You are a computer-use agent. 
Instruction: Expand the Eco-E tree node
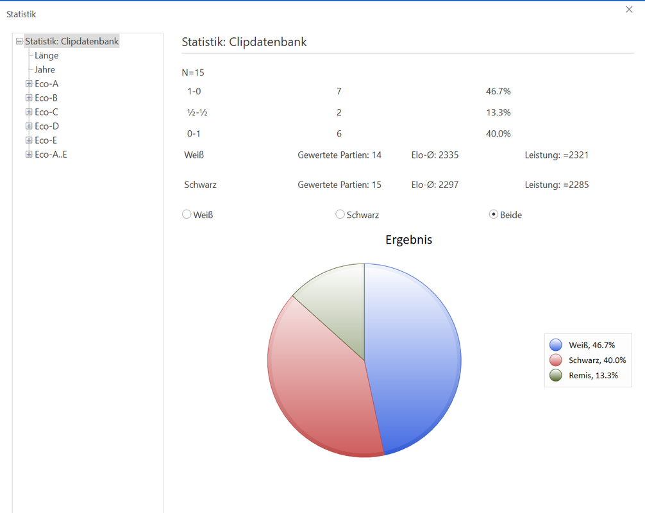(29, 140)
